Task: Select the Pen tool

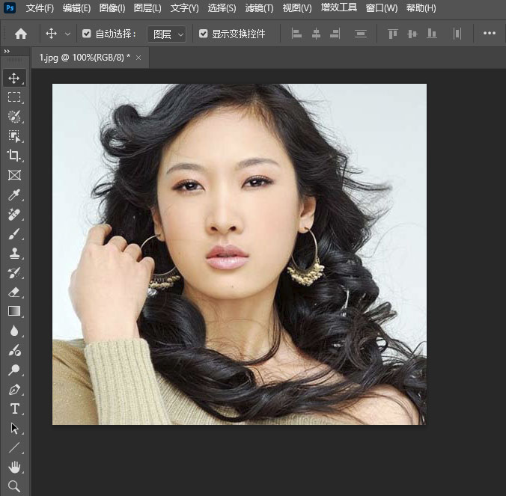Action: (14, 390)
